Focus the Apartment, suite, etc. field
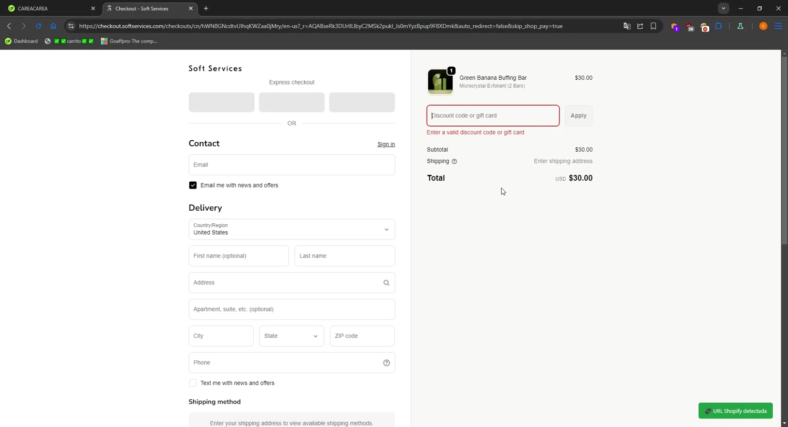 [x=292, y=309]
